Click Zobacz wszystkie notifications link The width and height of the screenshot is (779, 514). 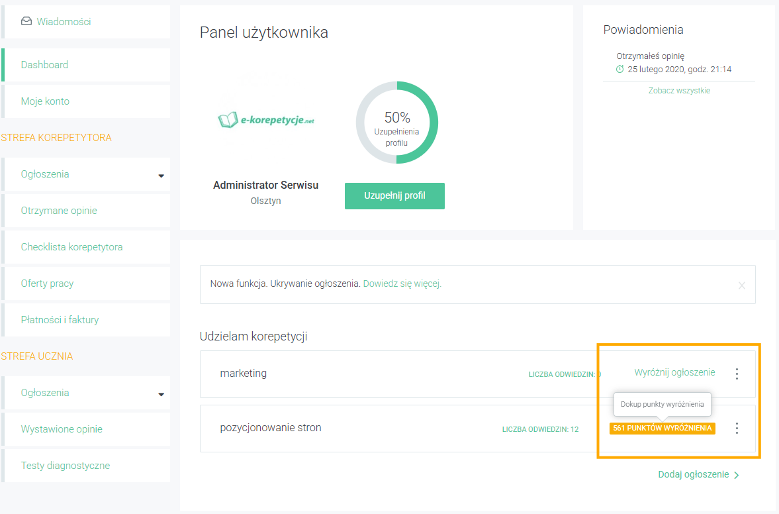point(679,91)
